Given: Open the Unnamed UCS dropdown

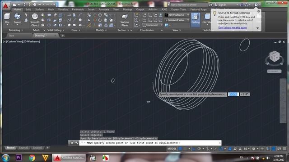Looking at the screenshot, I should click(x=153, y=25).
